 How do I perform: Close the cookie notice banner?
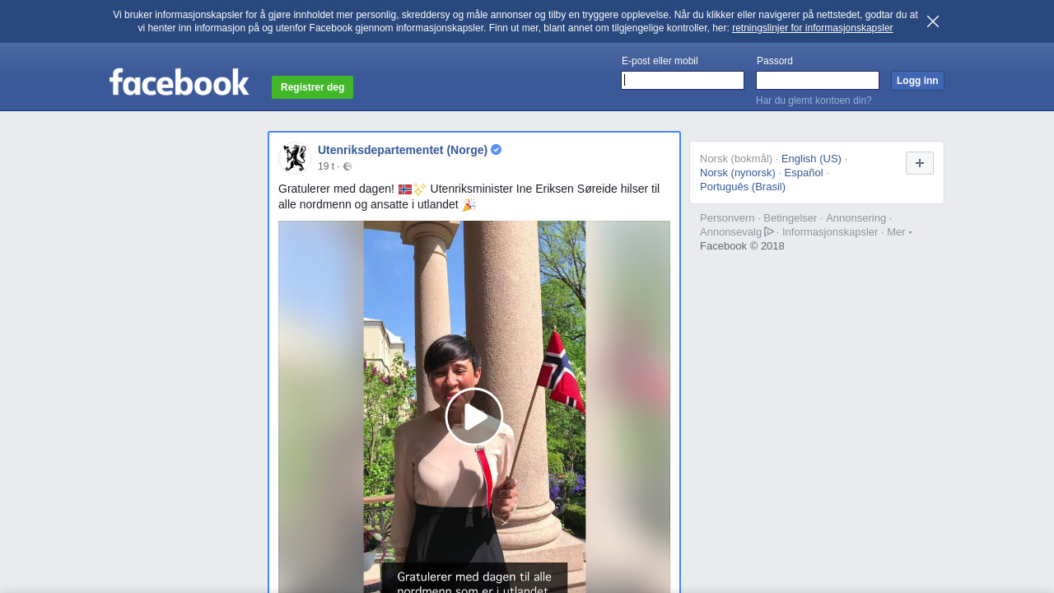point(933,21)
